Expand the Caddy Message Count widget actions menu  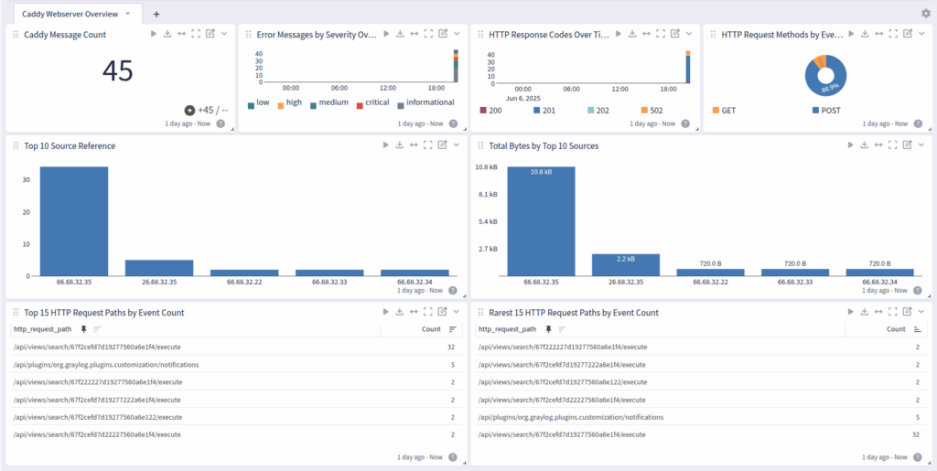coord(224,34)
